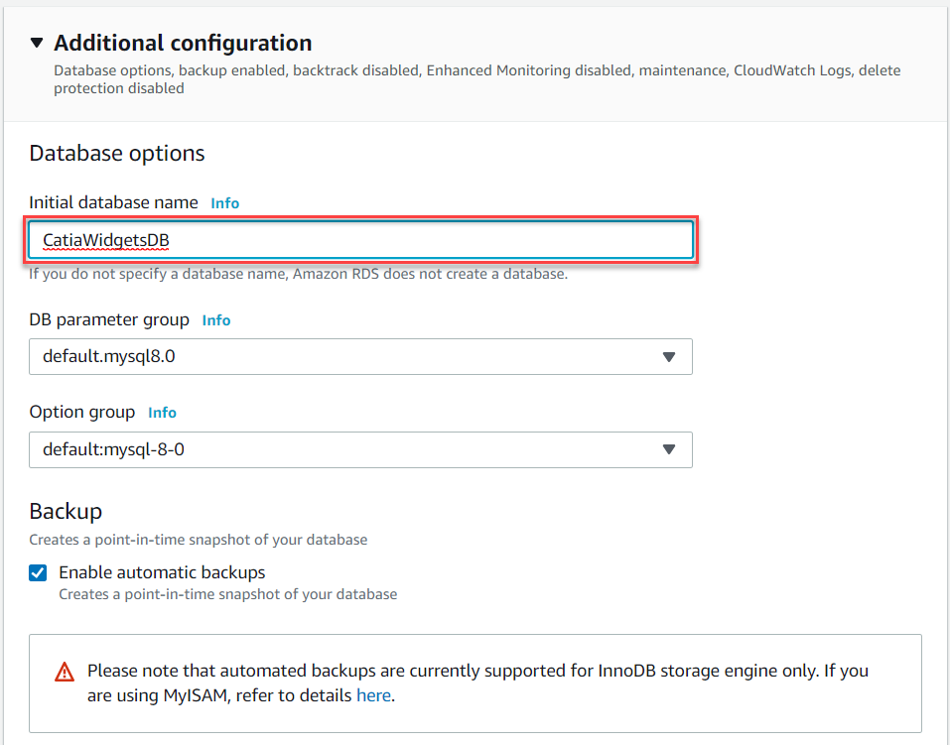Click the InnoDB automated backups warning message
Image resolution: width=950 pixels, height=745 pixels.
click(x=477, y=683)
